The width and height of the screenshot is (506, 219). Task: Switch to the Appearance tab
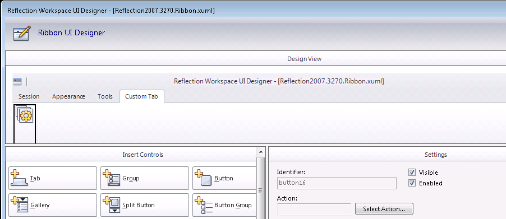[69, 96]
